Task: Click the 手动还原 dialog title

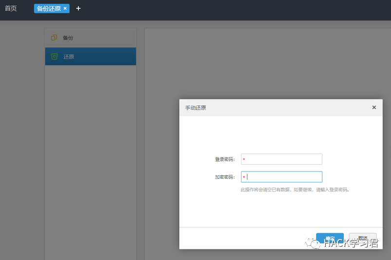Action: 196,108
